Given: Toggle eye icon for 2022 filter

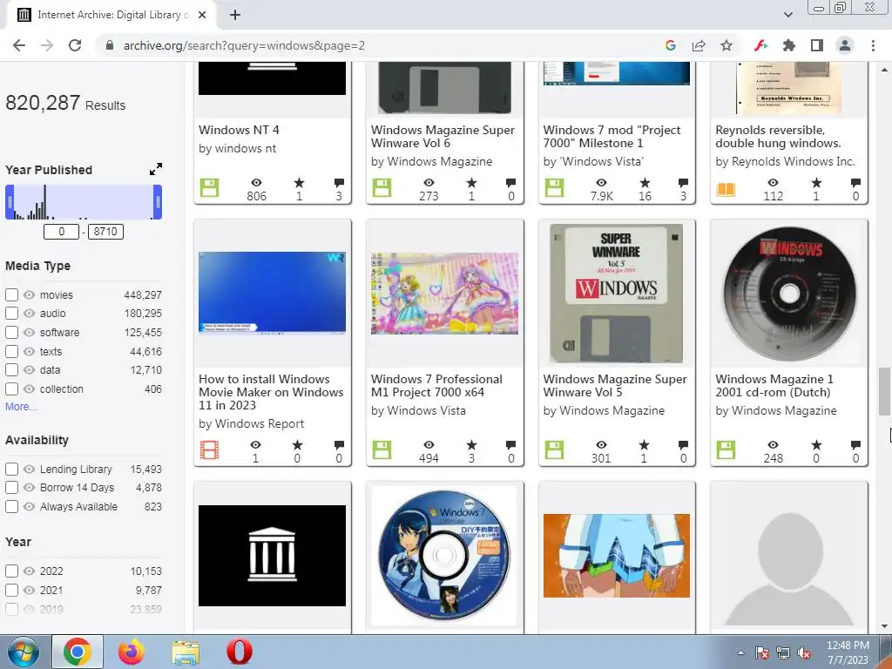Looking at the screenshot, I should click(x=29, y=571).
